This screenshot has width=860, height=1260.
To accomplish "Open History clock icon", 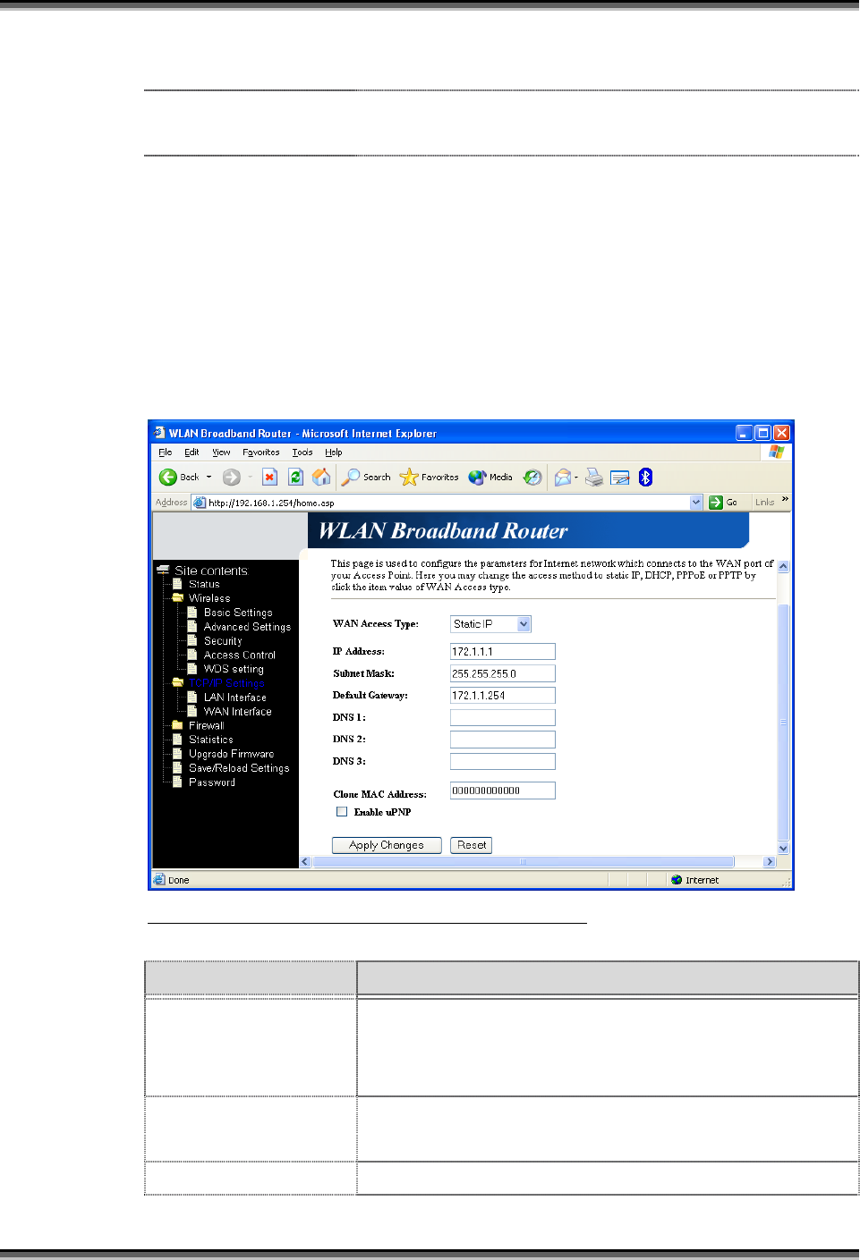I will (532, 478).
